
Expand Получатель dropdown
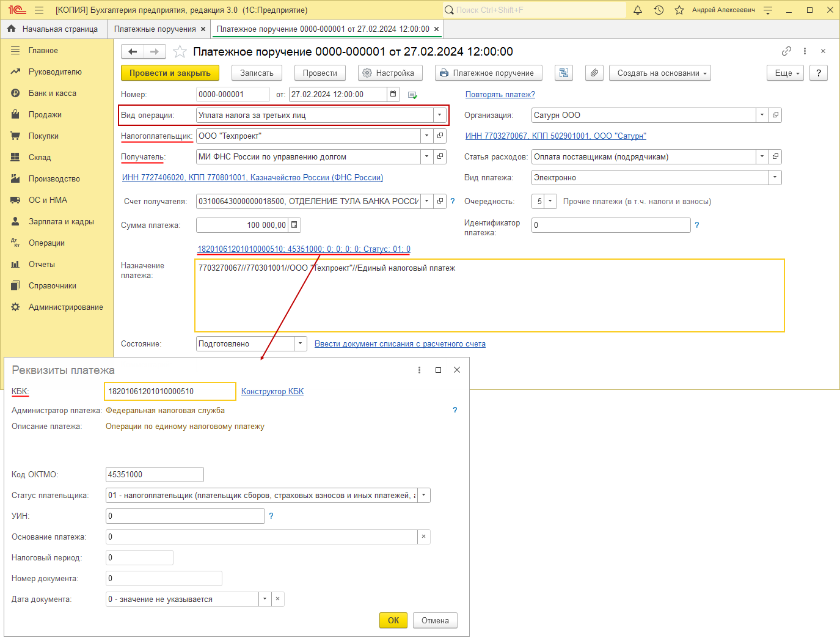click(427, 156)
